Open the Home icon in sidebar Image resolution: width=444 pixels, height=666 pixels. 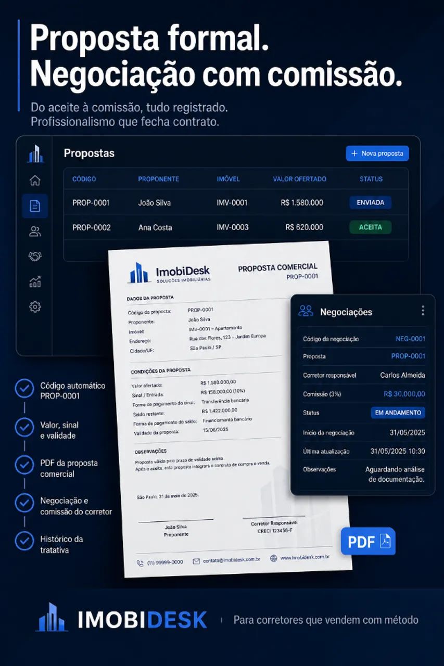click(x=35, y=181)
